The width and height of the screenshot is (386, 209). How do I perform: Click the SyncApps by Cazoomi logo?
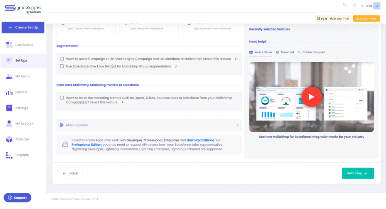click(x=23, y=9)
